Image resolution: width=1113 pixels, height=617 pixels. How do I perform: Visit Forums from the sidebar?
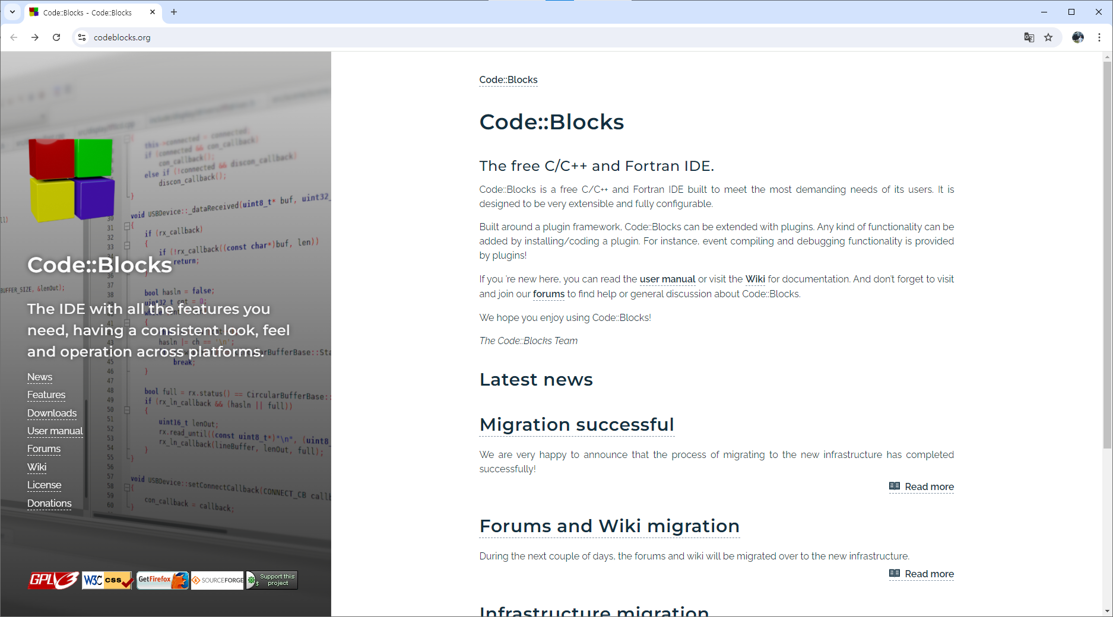tap(44, 449)
